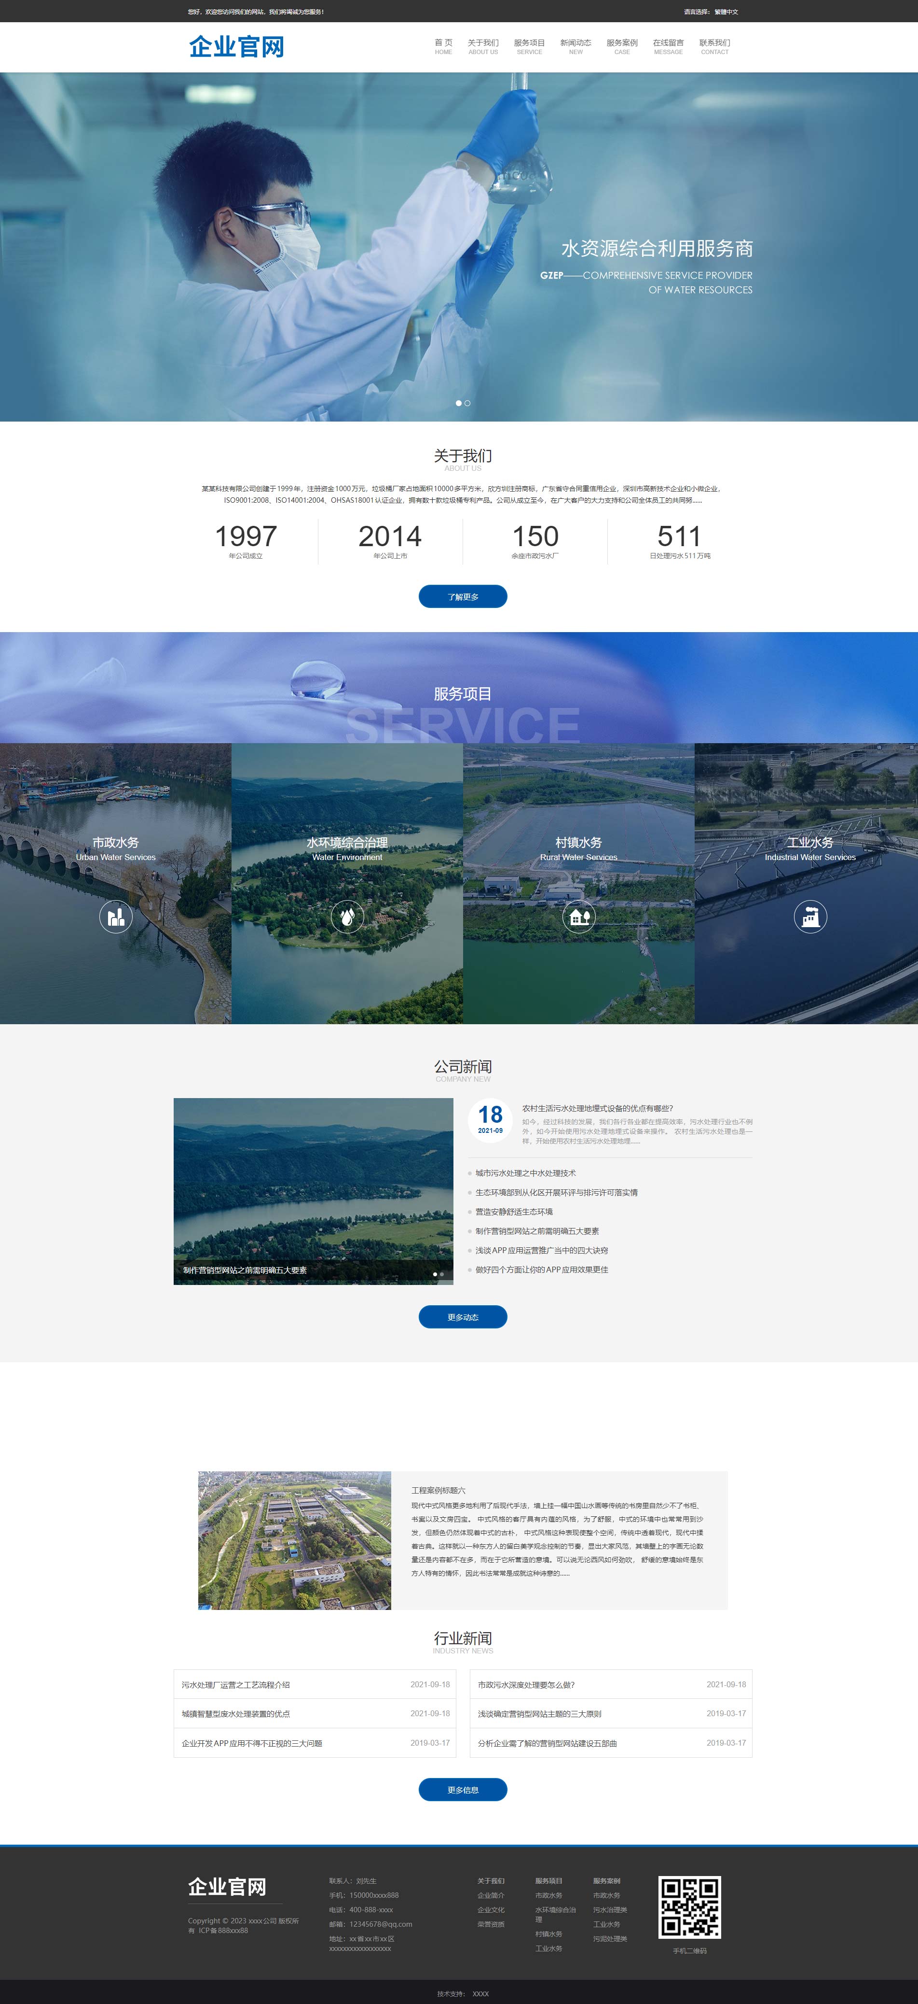
Task: Click the Industrial Water Services factory icon
Action: click(810, 917)
